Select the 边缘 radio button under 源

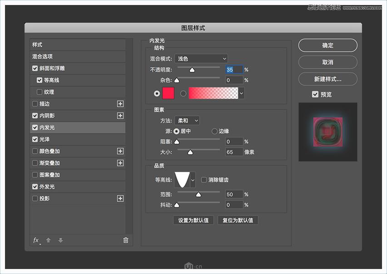point(213,131)
